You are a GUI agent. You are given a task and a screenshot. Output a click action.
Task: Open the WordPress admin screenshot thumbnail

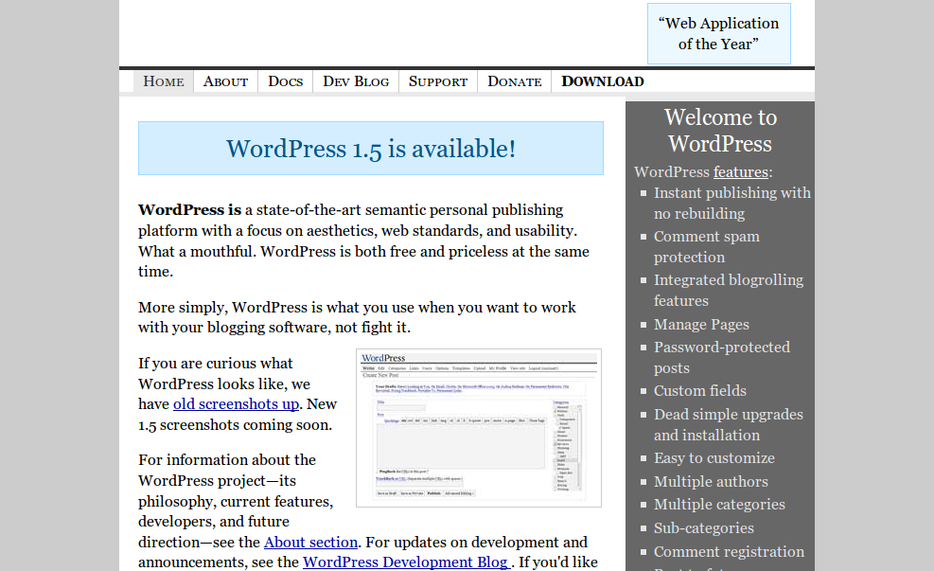(x=479, y=428)
